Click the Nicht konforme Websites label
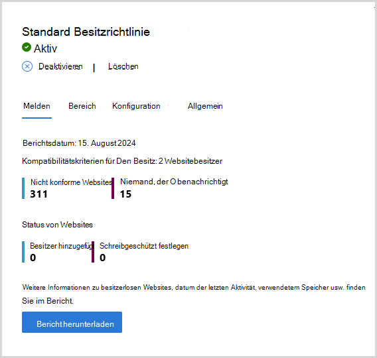377x358 pixels. [71, 182]
